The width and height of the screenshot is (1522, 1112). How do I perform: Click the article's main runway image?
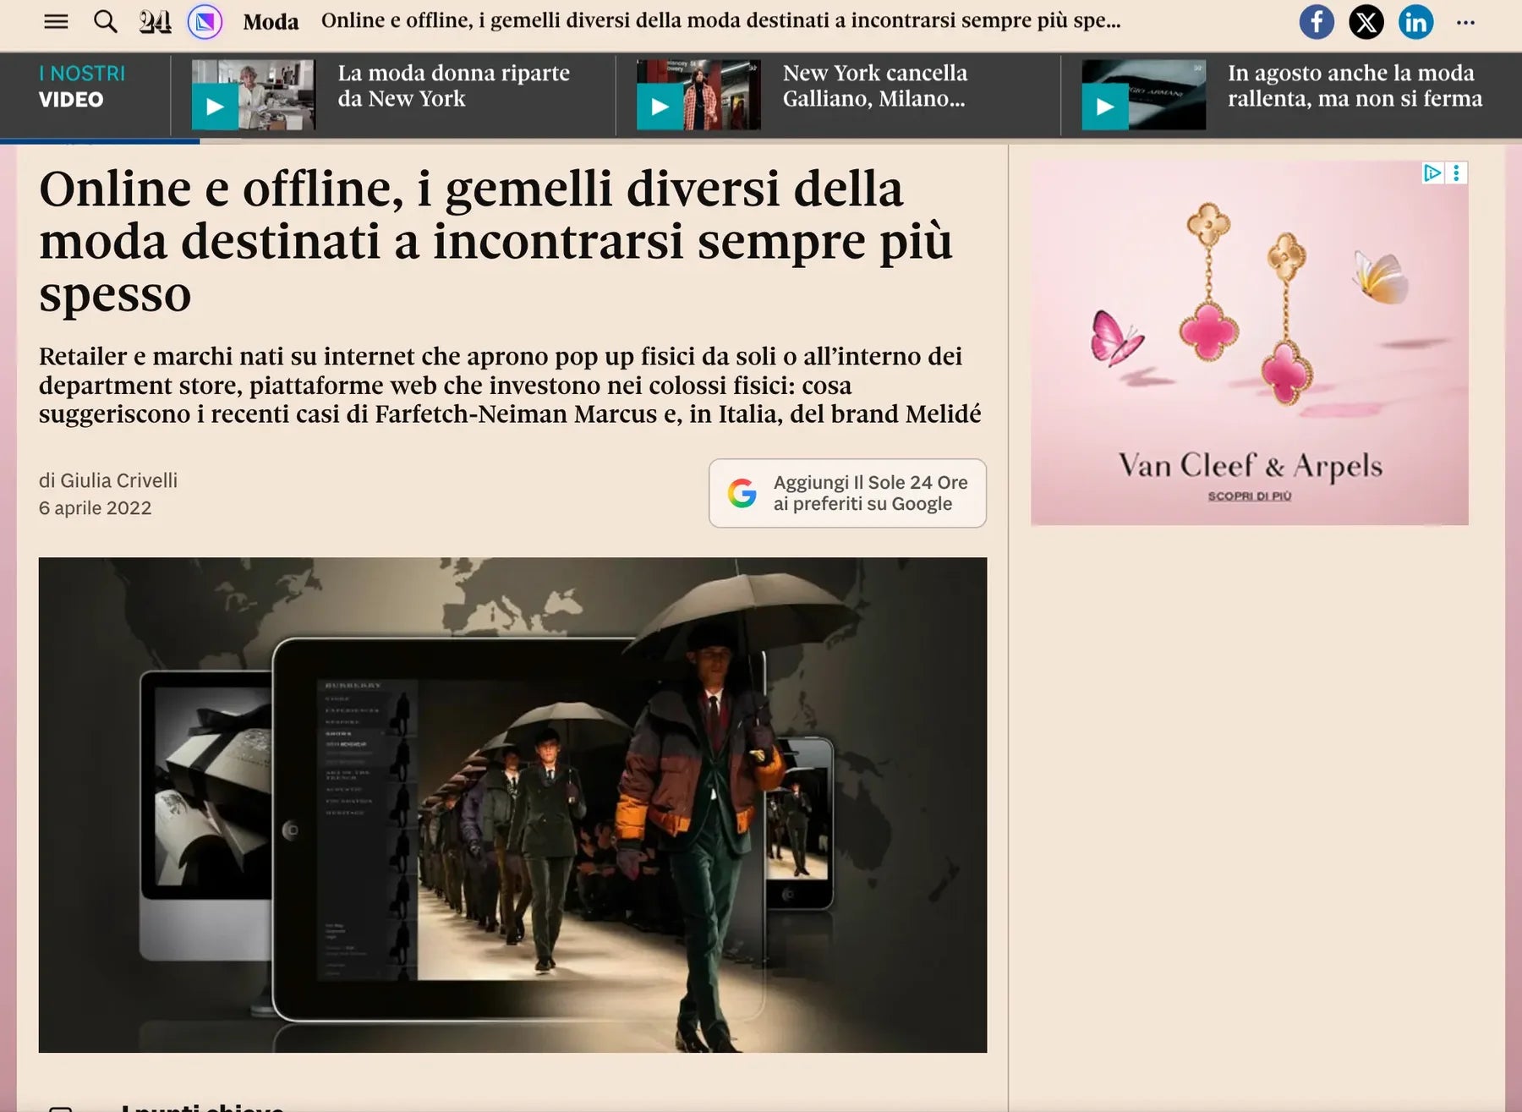click(512, 805)
